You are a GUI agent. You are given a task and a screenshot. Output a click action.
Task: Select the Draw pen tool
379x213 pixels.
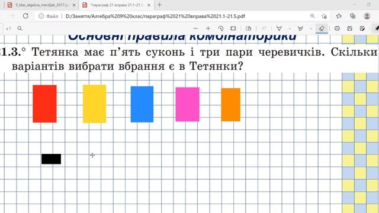(x=279, y=28)
